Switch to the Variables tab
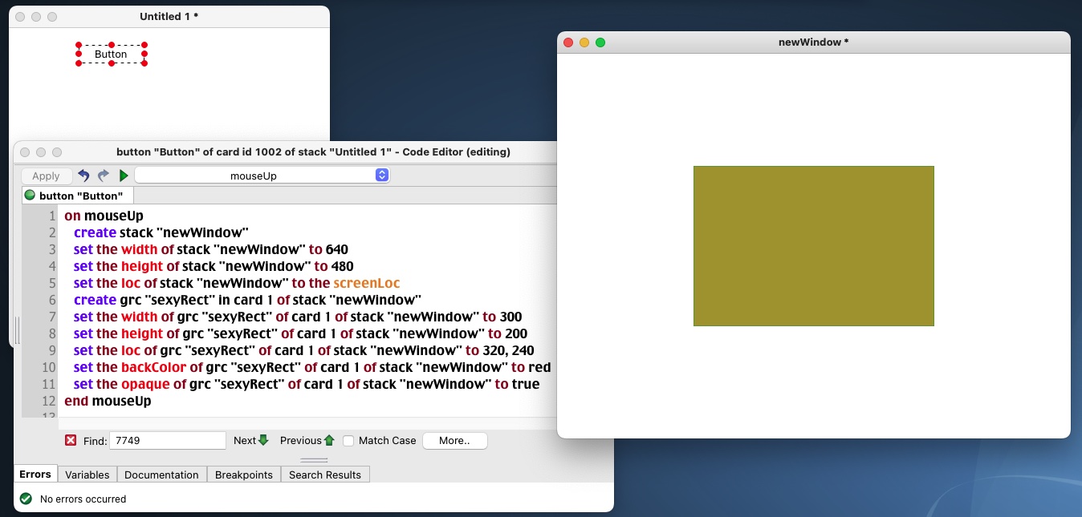Screen dimensions: 1082x517 tap(87, 475)
